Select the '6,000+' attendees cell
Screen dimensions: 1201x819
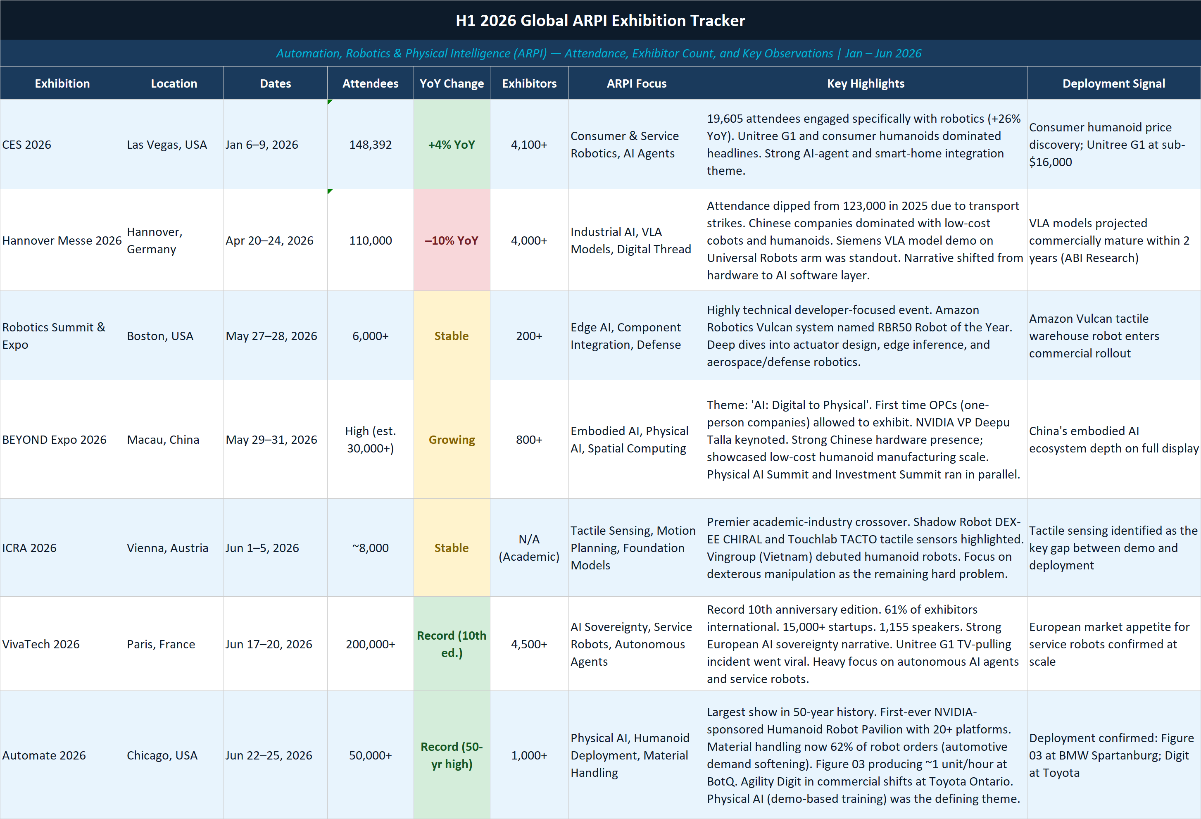(371, 336)
